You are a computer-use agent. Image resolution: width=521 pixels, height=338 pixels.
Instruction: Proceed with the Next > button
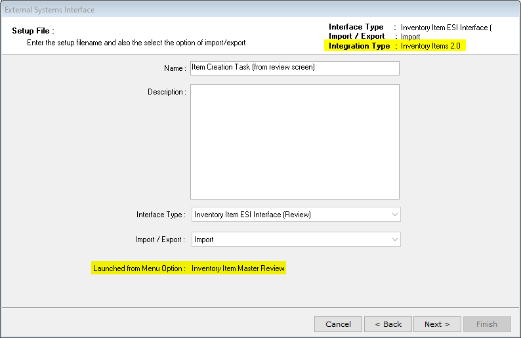(437, 324)
